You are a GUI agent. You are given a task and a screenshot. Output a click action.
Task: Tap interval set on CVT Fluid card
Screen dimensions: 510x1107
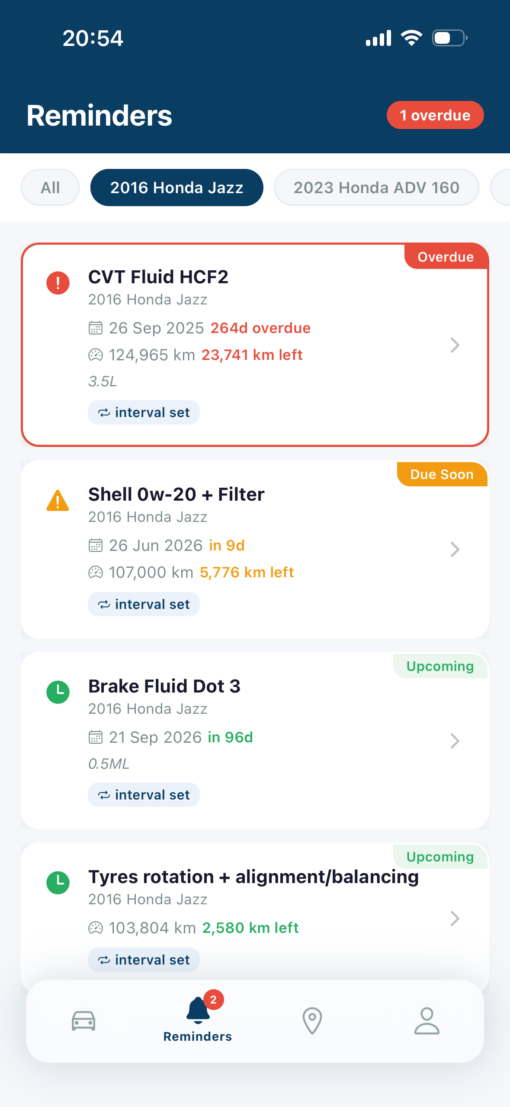[144, 412]
